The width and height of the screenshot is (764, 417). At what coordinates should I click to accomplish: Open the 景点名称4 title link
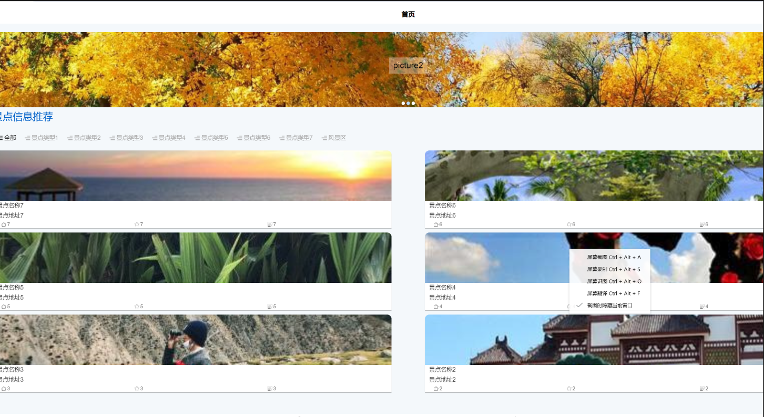tap(442, 288)
